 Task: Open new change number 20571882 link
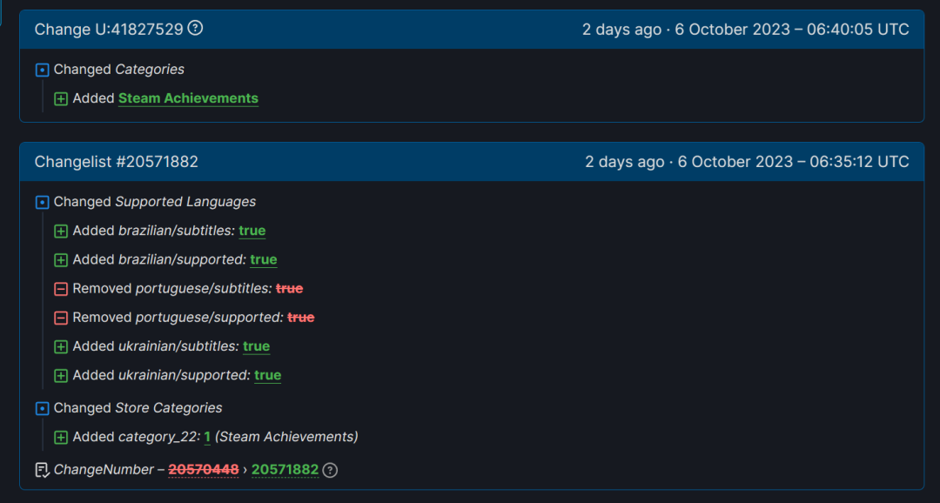[285, 469]
